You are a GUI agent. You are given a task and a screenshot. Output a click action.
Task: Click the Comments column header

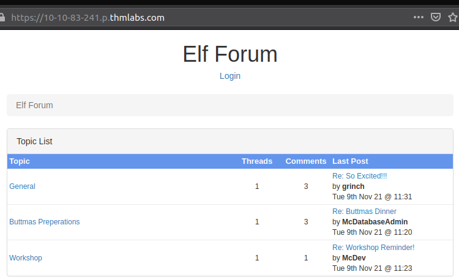(306, 161)
